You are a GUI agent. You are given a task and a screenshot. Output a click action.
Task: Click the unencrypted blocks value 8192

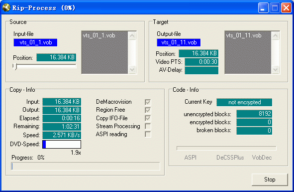[254, 114]
